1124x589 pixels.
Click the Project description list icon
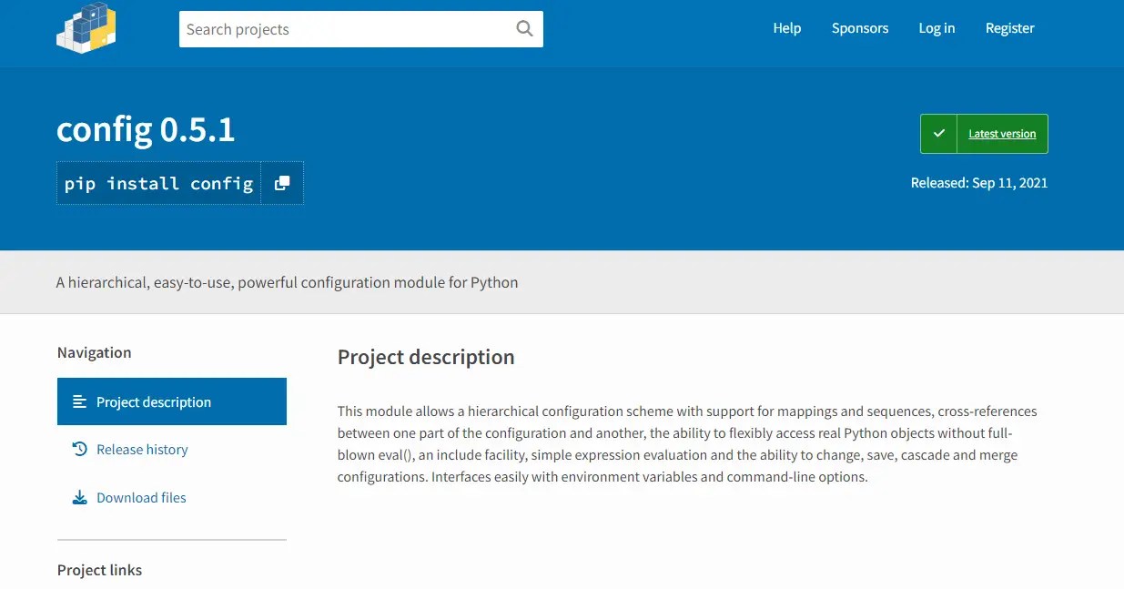(80, 401)
